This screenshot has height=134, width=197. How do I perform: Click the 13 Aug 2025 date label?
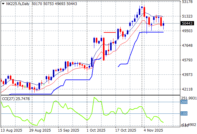pos(11,130)
